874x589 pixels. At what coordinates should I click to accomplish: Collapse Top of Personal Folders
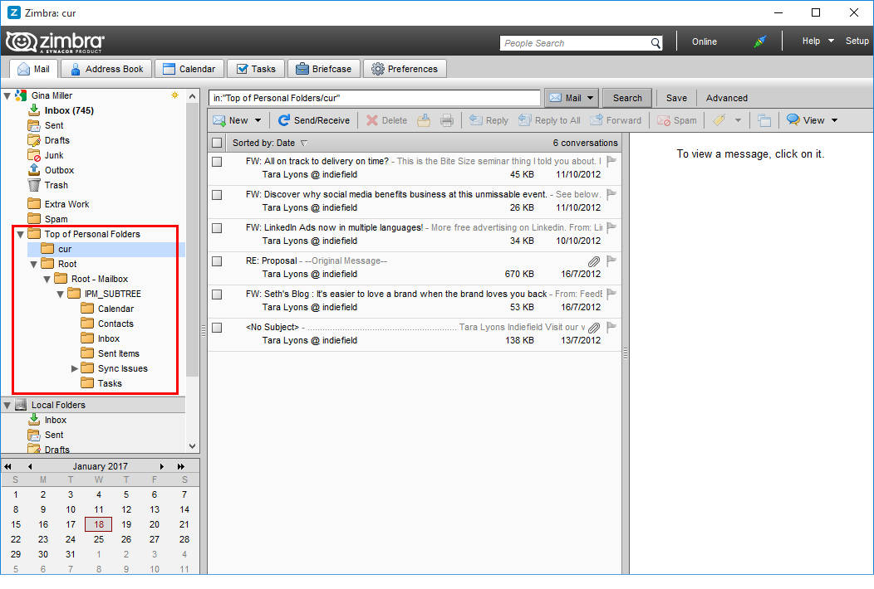click(21, 235)
